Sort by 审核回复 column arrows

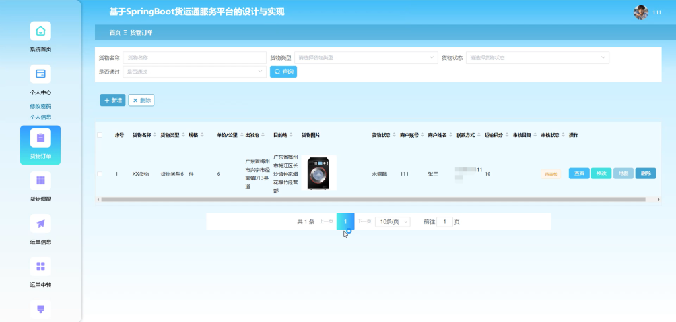[535, 135]
